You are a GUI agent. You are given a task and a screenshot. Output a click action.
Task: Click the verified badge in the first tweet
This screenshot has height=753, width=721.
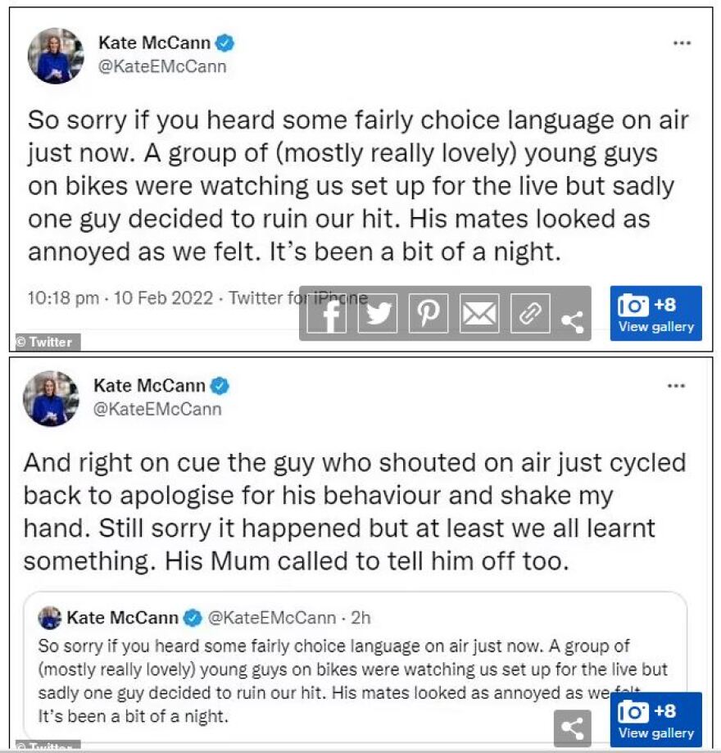point(224,43)
